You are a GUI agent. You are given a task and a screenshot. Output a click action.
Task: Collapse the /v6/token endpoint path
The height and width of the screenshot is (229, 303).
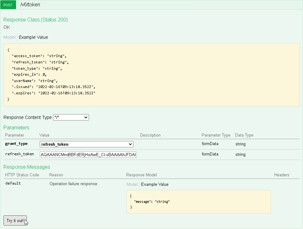click(30, 5)
